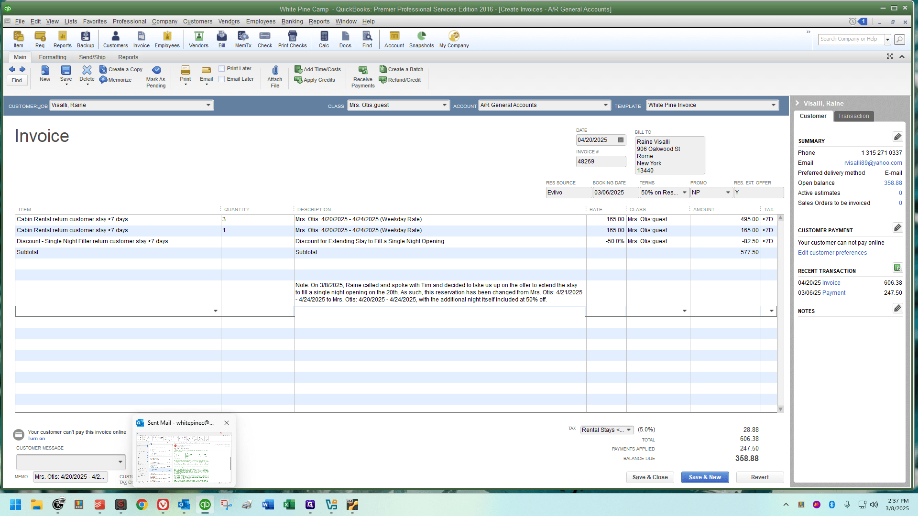This screenshot has width=918, height=516.
Task: Enable the Email Later checkbox
Action: click(x=222, y=79)
